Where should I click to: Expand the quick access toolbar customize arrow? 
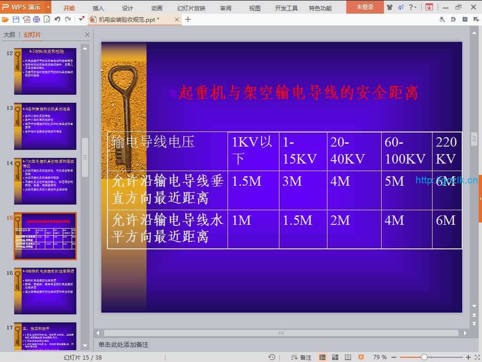click(82, 19)
